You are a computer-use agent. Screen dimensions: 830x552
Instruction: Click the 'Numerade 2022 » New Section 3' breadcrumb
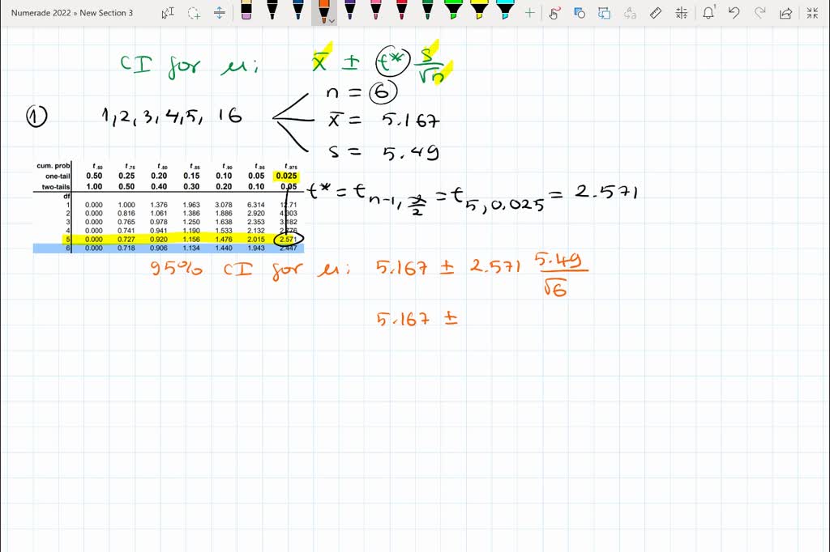point(72,13)
